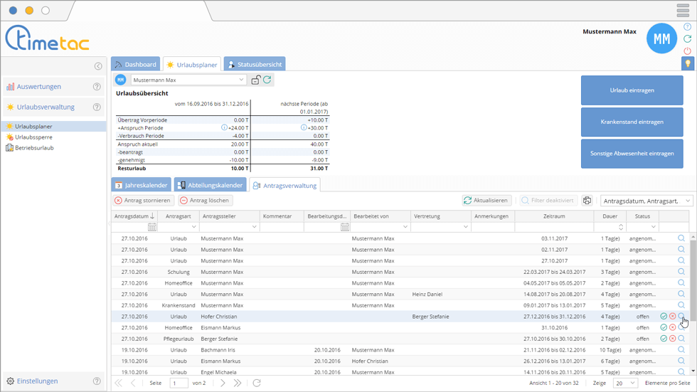Click the lightbulb tips icon
This screenshot has width=697, height=392.
click(687, 64)
